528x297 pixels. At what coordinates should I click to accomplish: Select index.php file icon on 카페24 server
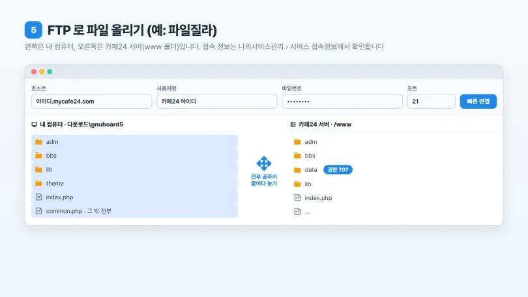click(x=297, y=198)
